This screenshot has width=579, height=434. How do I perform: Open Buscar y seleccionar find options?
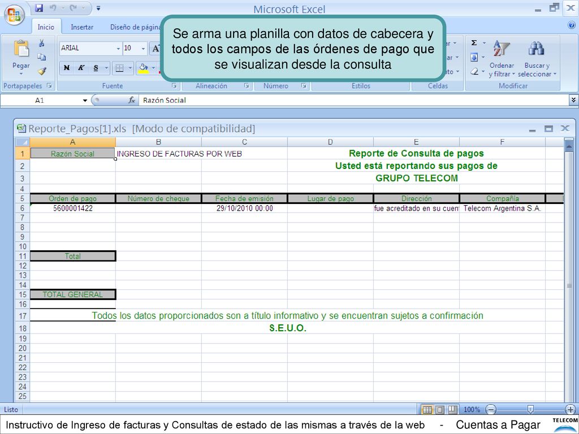coord(537,59)
